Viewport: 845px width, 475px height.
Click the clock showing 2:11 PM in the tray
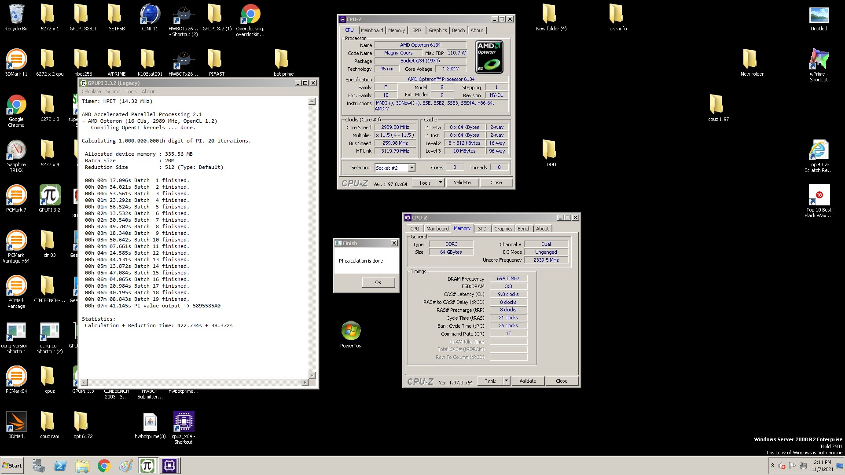pos(822,462)
